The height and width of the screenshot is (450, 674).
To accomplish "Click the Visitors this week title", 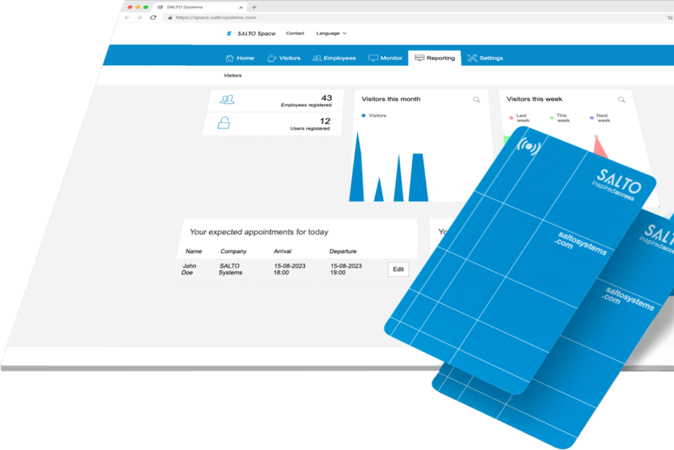I will [534, 99].
